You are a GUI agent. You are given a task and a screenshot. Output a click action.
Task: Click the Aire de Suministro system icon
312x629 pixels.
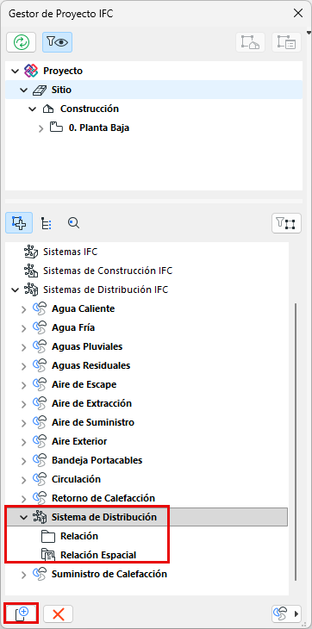pyautogui.click(x=40, y=422)
